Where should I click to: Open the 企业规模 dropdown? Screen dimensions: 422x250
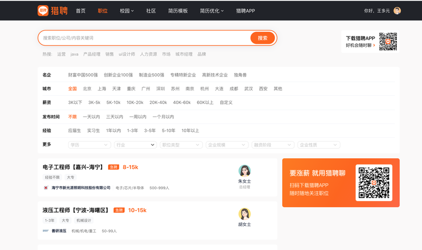227,145
